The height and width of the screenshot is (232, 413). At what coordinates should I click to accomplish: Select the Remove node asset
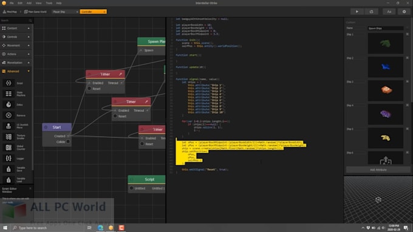pyautogui.click(x=9, y=115)
